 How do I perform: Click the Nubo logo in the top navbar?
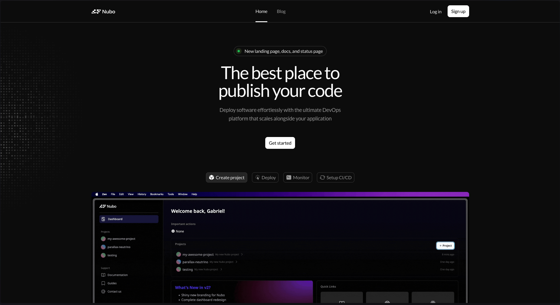[103, 11]
